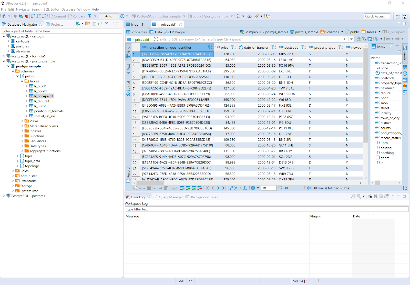
Task: Click the new folder icon in navigator
Action: coord(88,24)
